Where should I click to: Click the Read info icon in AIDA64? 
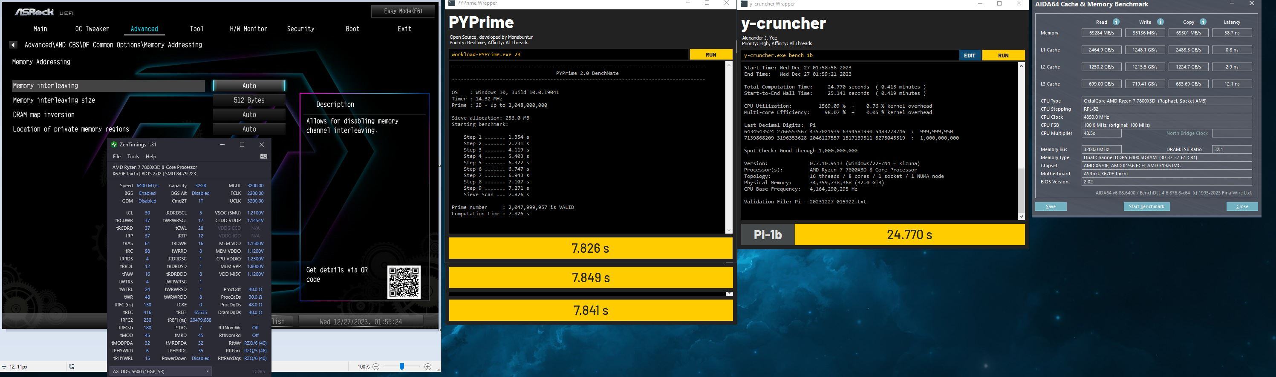(x=1116, y=22)
